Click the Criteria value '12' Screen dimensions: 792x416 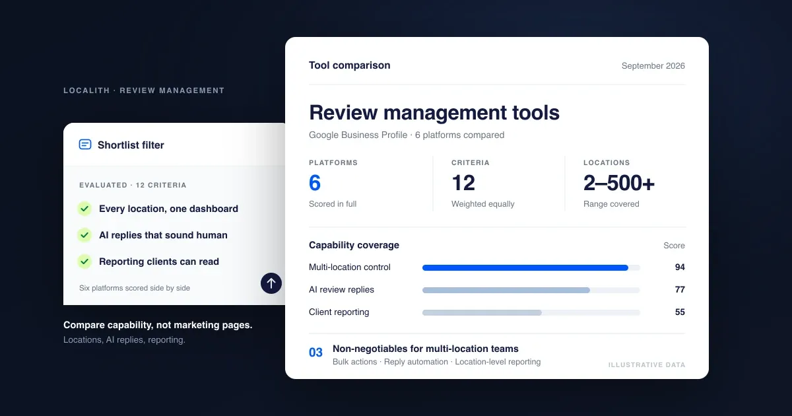pos(463,183)
